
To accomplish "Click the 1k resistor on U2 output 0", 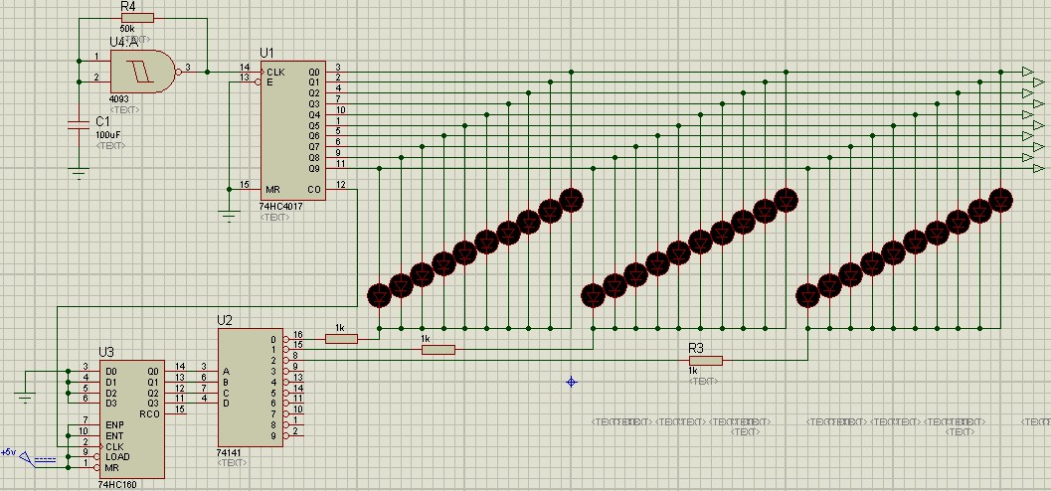I will (341, 339).
